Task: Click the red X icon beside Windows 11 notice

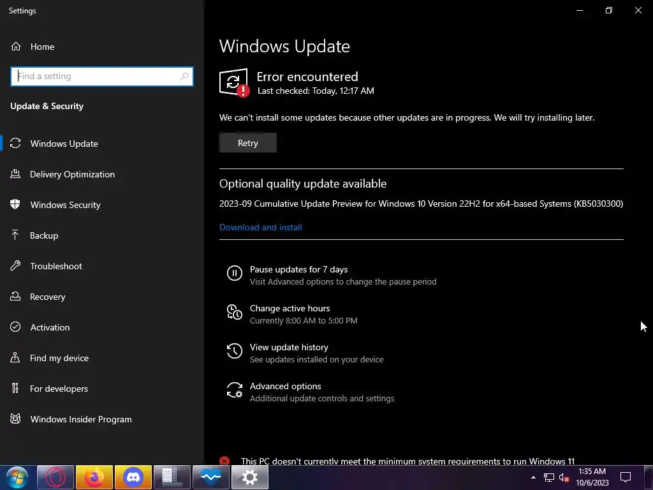Action: tap(224, 461)
